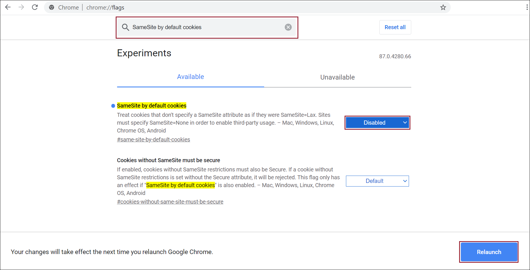This screenshot has width=530, height=270.
Task: Clear the flags search field
Action: tap(288, 27)
